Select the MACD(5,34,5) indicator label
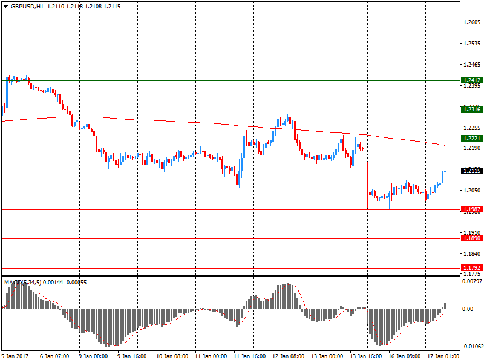This screenshot has width=484, height=363. 22,283
